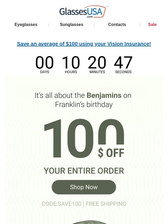Click the 20 MINUTES countdown block
168x224 pixels.
pyautogui.click(x=97, y=65)
